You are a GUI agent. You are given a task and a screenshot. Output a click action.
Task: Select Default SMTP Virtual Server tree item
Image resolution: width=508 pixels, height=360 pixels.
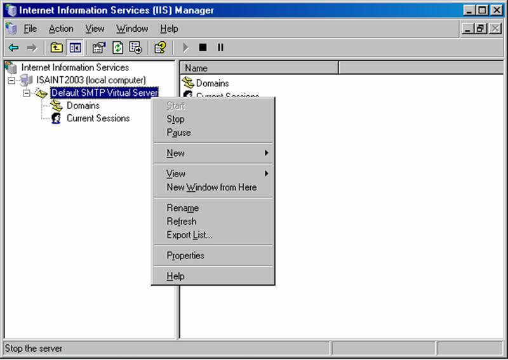pyautogui.click(x=104, y=93)
